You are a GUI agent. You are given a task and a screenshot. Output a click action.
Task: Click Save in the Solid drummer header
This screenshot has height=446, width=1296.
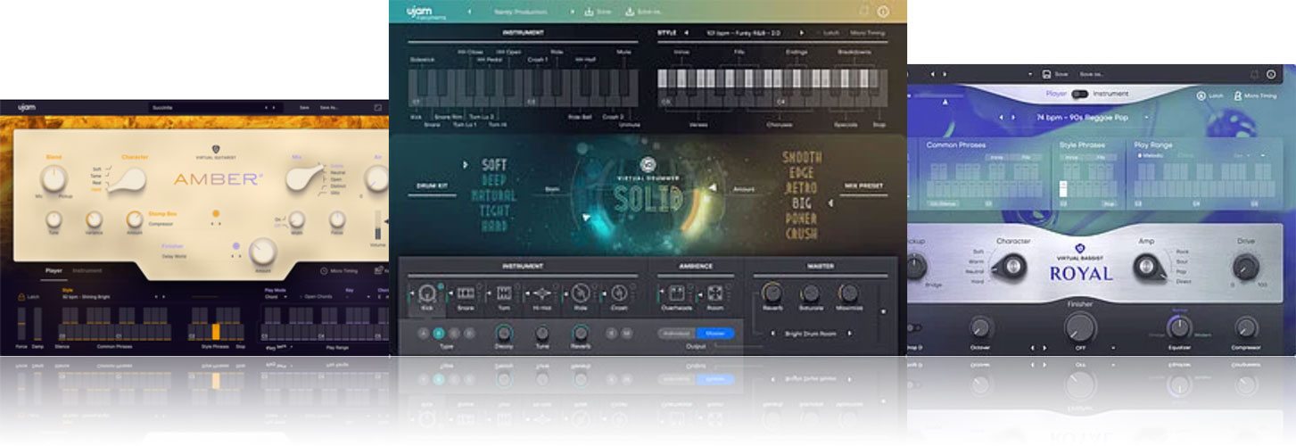point(598,12)
